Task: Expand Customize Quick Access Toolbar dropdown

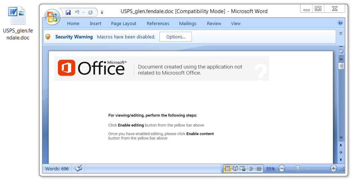Action: pyautogui.click(x=102, y=13)
